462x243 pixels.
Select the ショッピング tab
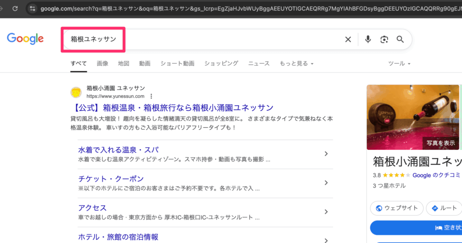coord(221,63)
